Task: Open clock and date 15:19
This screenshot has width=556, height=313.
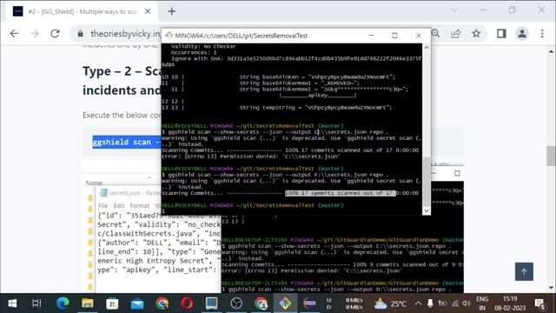Action: click(510, 303)
